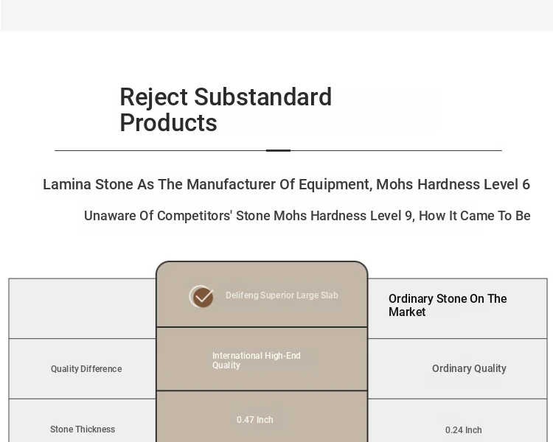The width and height of the screenshot is (553, 442).
Task: Click the empty top-left table header cell
Action: click(83, 309)
